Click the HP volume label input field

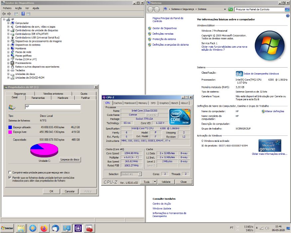point(53,107)
